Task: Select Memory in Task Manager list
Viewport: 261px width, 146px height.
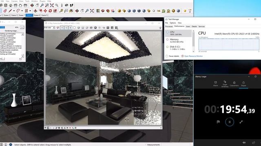Action: pyautogui.click(x=179, y=41)
